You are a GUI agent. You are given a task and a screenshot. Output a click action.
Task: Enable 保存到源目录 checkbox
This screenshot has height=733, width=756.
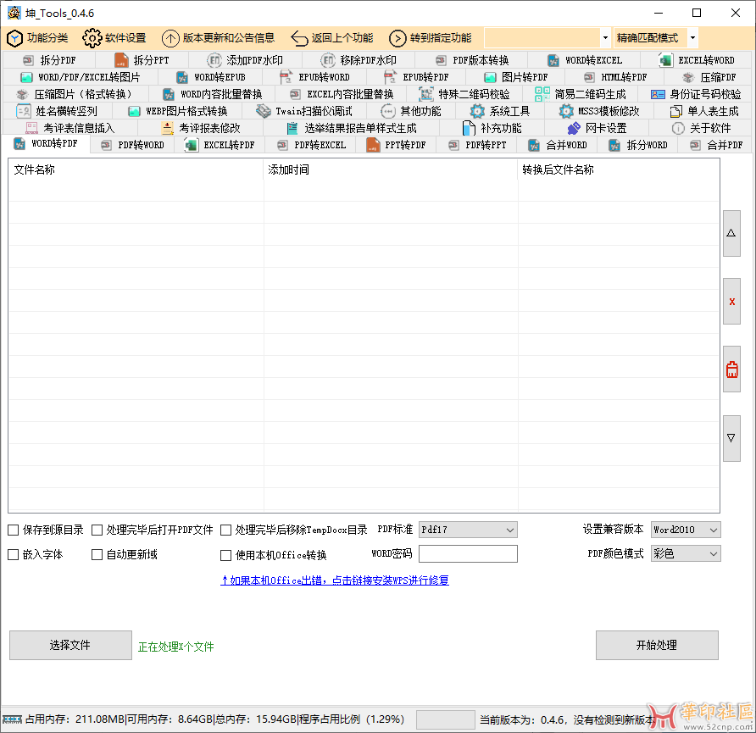(x=14, y=530)
